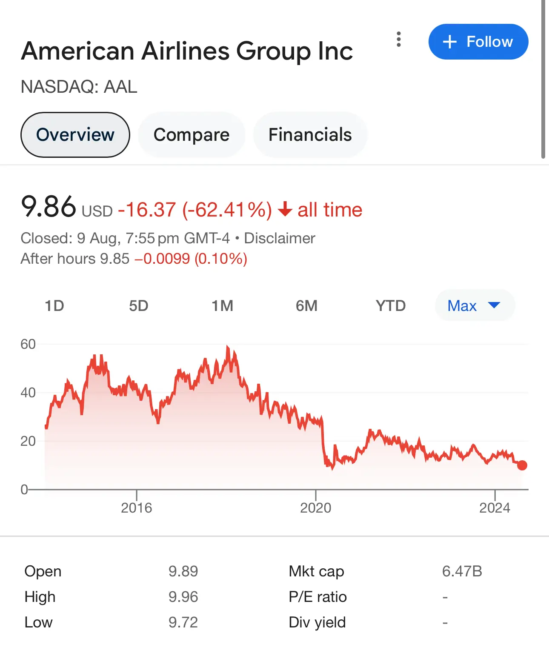Select the 1M time range
Screen dimensions: 549x647
coord(223,305)
